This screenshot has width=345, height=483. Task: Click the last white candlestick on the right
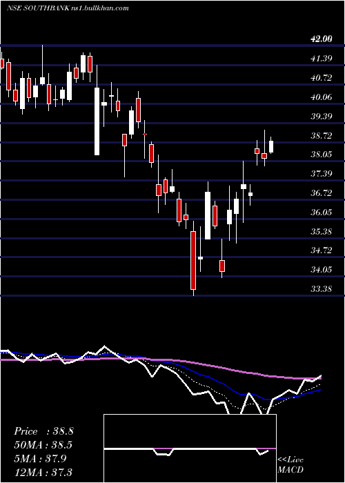(271, 145)
